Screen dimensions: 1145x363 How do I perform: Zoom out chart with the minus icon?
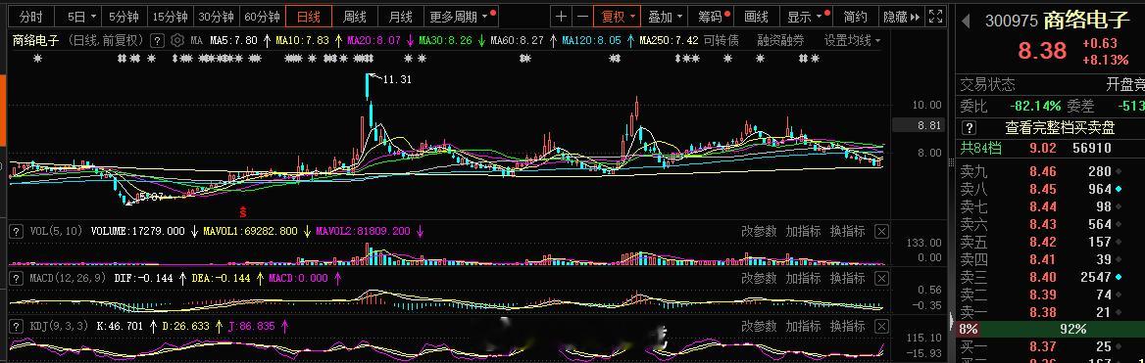pyautogui.click(x=582, y=16)
